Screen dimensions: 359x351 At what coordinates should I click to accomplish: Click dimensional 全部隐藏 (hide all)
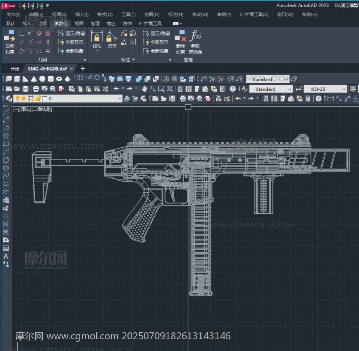tap(156, 51)
